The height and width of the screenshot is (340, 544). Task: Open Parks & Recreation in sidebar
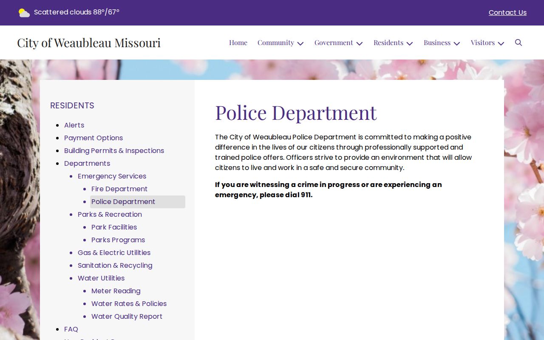point(110,214)
